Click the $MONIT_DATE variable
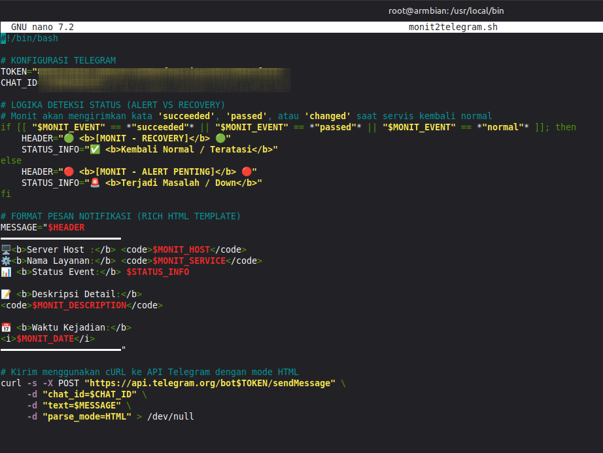603x453 pixels. pos(45,338)
